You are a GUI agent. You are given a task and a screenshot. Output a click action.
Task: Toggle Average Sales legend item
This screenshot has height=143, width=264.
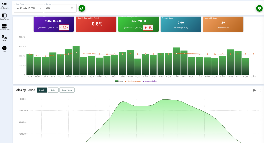[150, 81]
